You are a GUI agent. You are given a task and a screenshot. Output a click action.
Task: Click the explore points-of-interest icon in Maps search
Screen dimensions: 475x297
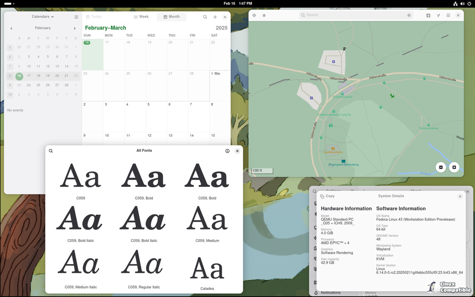(409, 16)
